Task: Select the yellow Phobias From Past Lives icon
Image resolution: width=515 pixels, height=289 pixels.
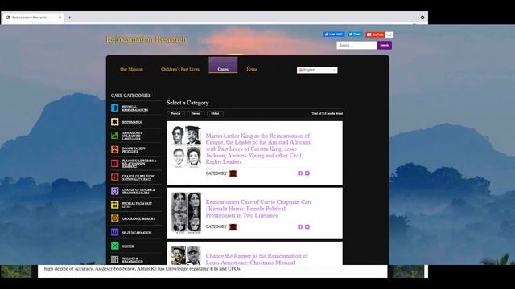Action: pyautogui.click(x=114, y=205)
